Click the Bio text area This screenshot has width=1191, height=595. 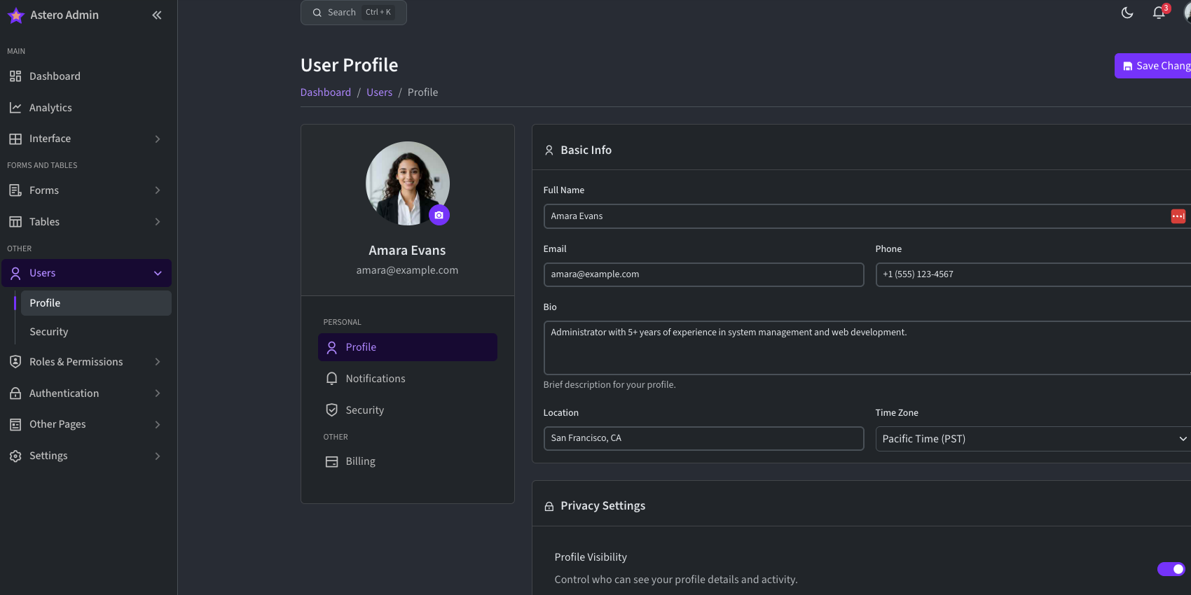click(867, 348)
